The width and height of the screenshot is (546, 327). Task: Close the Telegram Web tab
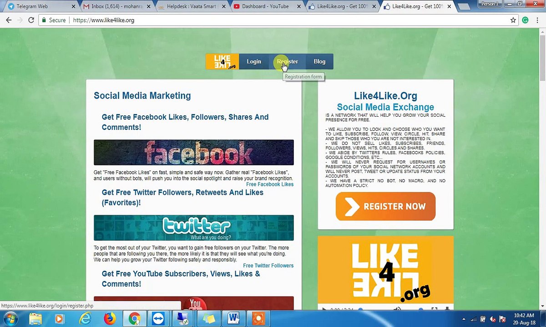pyautogui.click(x=73, y=7)
